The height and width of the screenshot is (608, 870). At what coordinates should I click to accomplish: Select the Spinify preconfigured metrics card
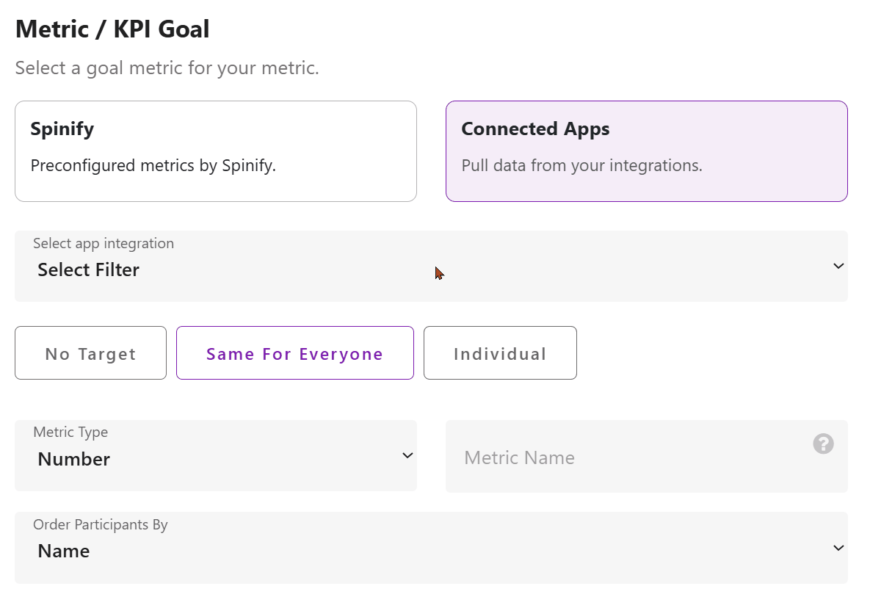(x=216, y=151)
